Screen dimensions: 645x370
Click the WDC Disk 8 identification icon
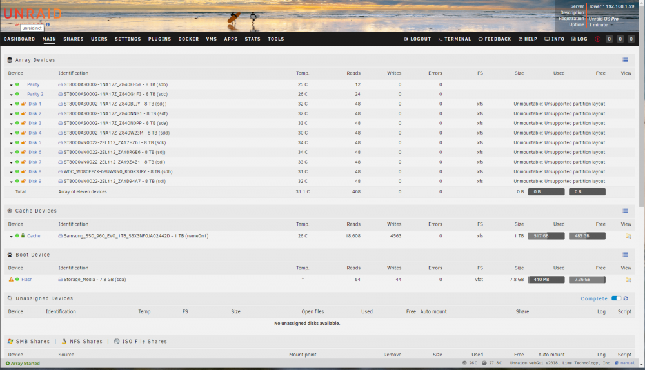click(61, 172)
